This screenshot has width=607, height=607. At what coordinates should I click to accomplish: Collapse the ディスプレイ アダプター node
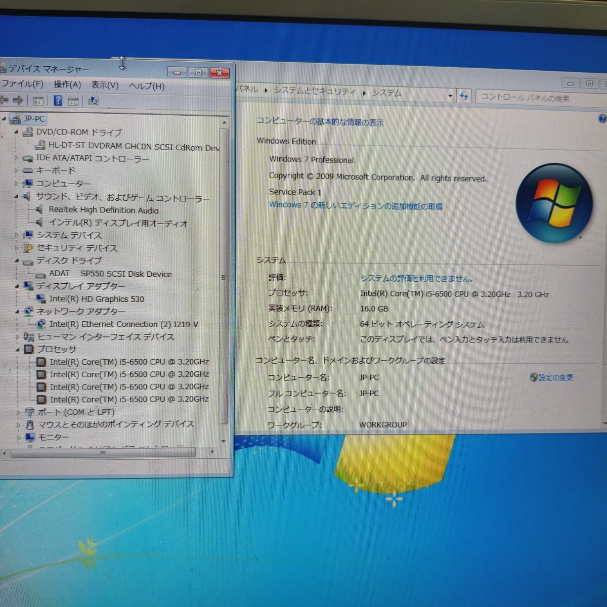click(x=17, y=286)
